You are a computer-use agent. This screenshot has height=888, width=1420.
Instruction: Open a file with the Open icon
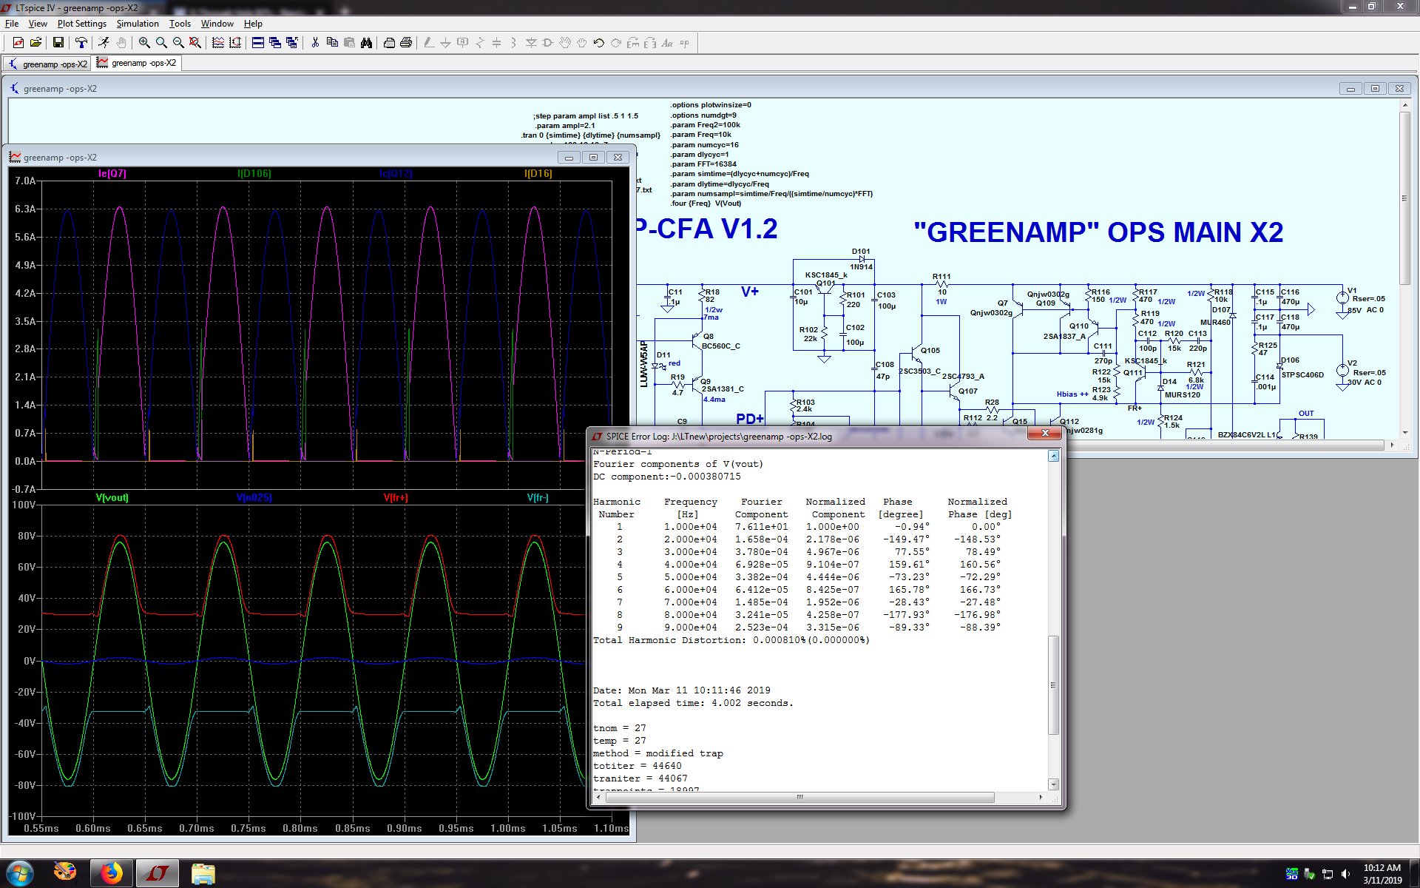tap(35, 43)
